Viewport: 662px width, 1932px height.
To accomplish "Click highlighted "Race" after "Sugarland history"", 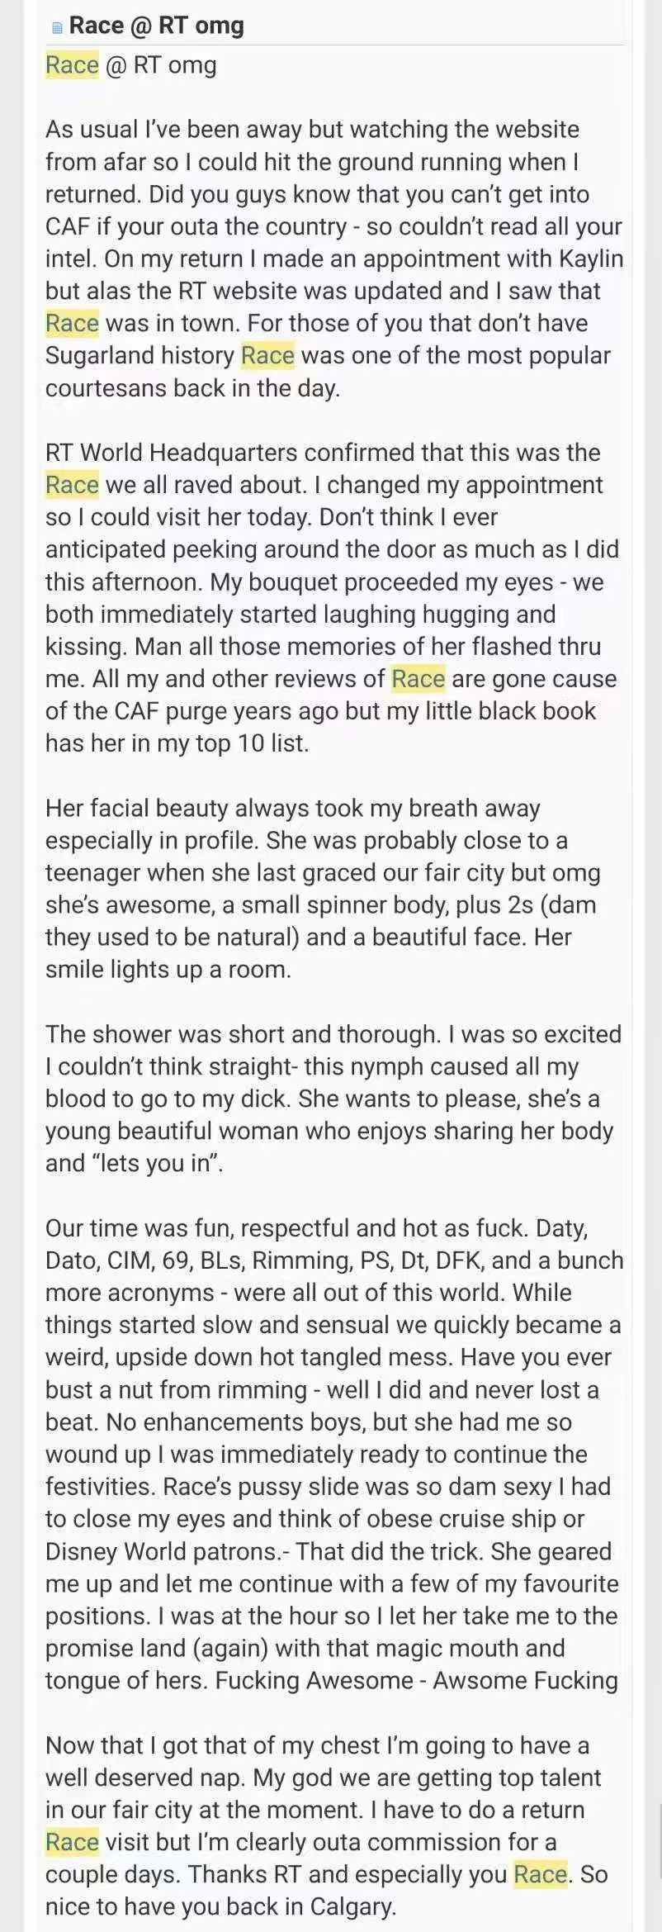I will [267, 355].
